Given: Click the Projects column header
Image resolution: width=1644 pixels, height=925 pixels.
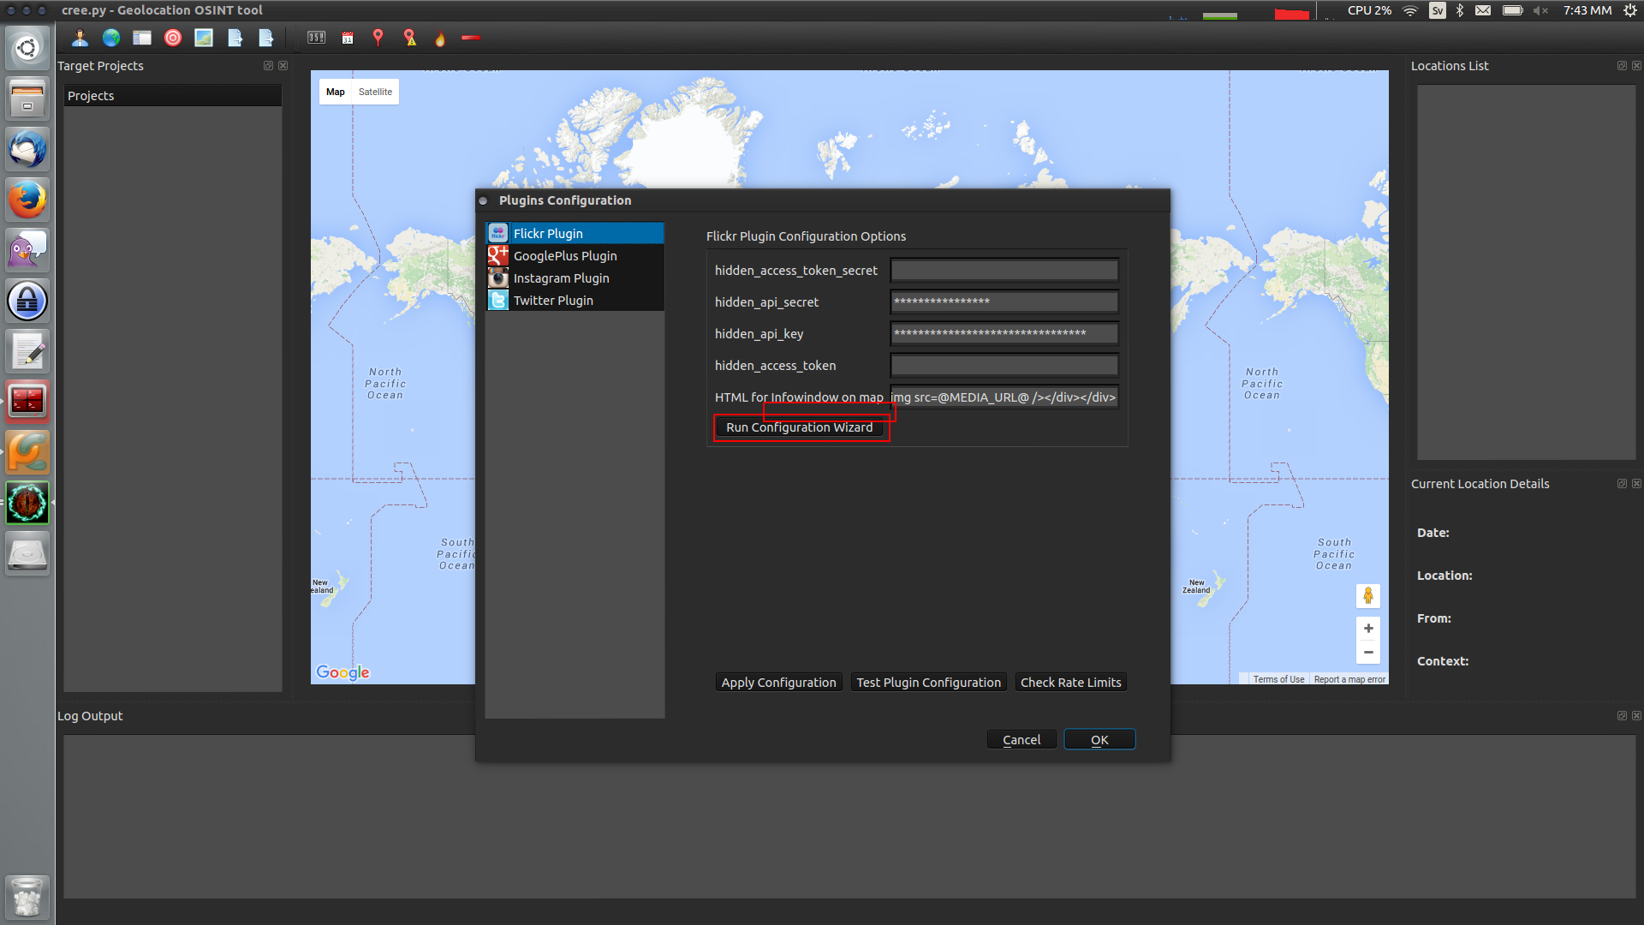Looking at the screenshot, I should click(x=173, y=96).
